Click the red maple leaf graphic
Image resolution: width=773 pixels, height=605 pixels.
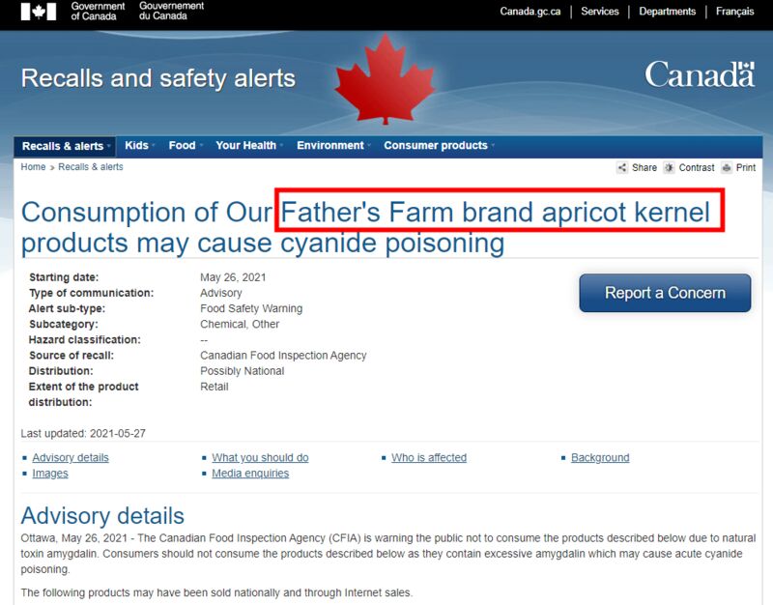(385, 79)
